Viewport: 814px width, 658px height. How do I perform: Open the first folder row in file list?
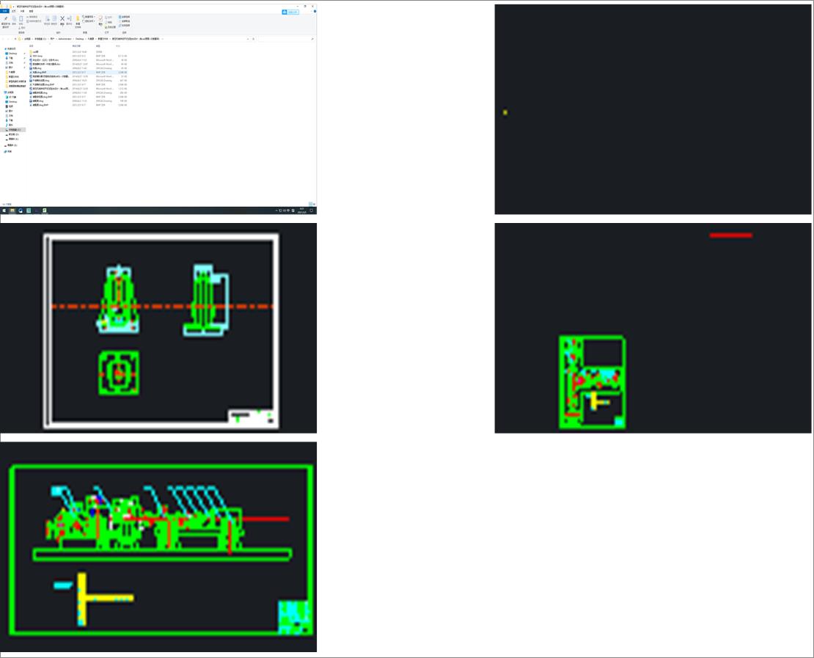[x=78, y=52]
